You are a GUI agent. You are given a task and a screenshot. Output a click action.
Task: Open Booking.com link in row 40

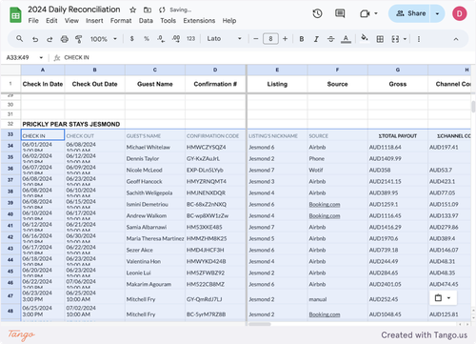point(325,215)
